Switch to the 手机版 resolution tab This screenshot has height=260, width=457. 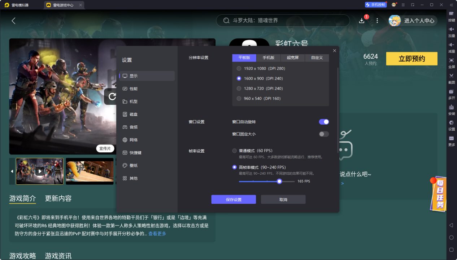pos(269,58)
